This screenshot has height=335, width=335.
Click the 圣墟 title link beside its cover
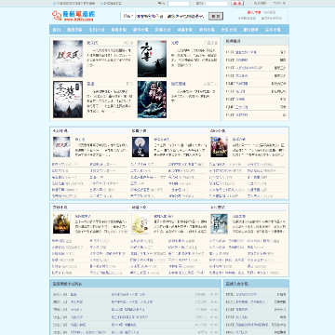(x=90, y=84)
